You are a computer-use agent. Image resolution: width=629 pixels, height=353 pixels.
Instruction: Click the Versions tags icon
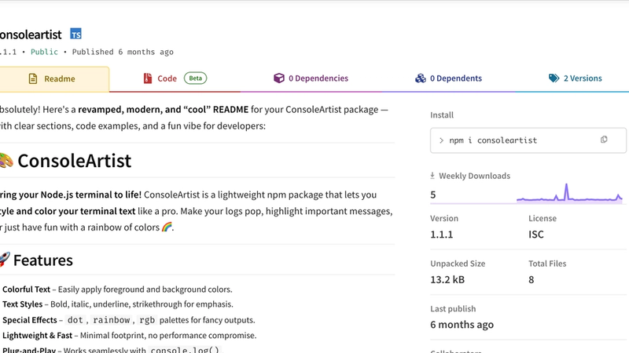pos(554,78)
